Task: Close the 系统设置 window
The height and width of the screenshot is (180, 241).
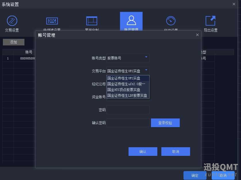Action: coord(234,4)
